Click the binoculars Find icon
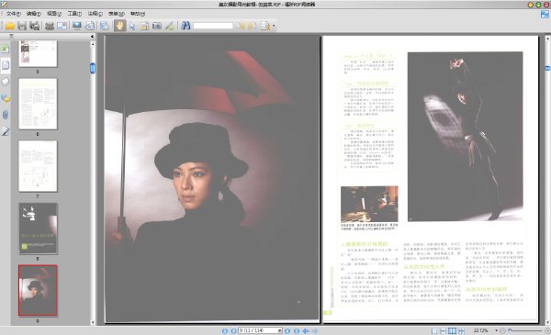551x335 pixels. 186,26
